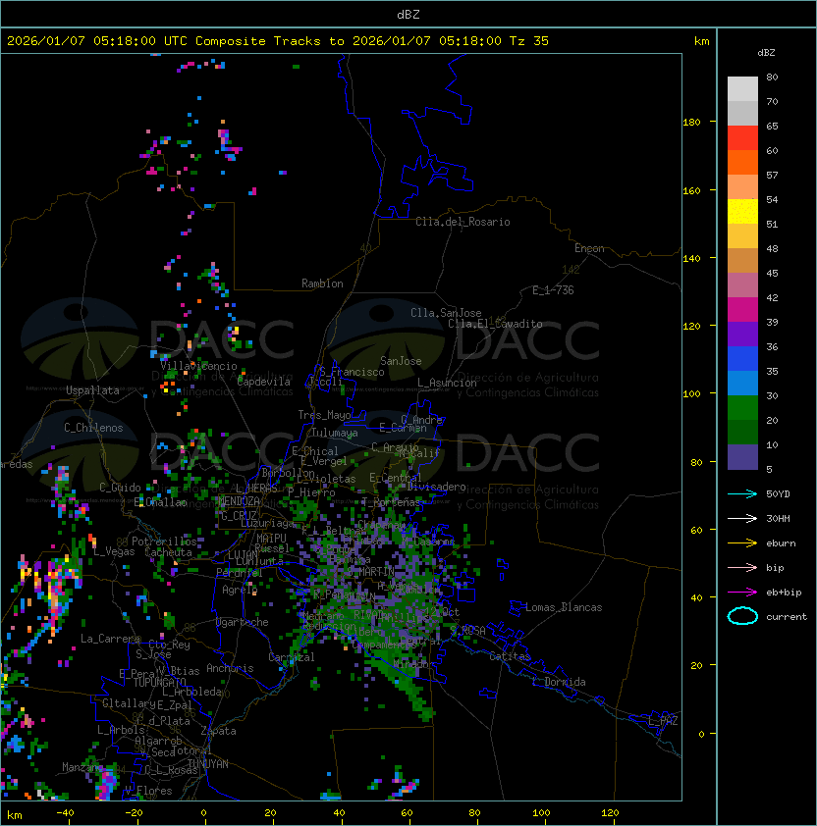Viewport: 817px width, 826px height.
Task: Pick the bright yellow swatch in dBZ scale
Action: pos(742,212)
